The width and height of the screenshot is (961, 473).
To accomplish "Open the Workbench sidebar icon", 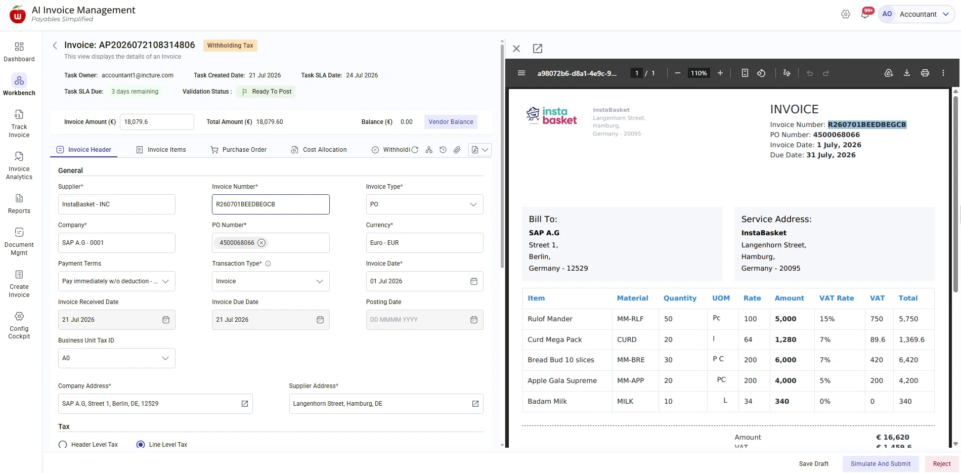I will pos(19,80).
